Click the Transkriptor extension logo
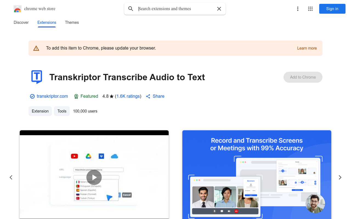This screenshot has height=219, width=351. coord(37,77)
